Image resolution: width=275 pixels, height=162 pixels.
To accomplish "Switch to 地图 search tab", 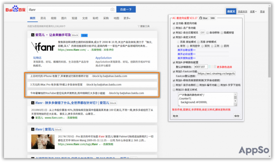I will 116,18.
